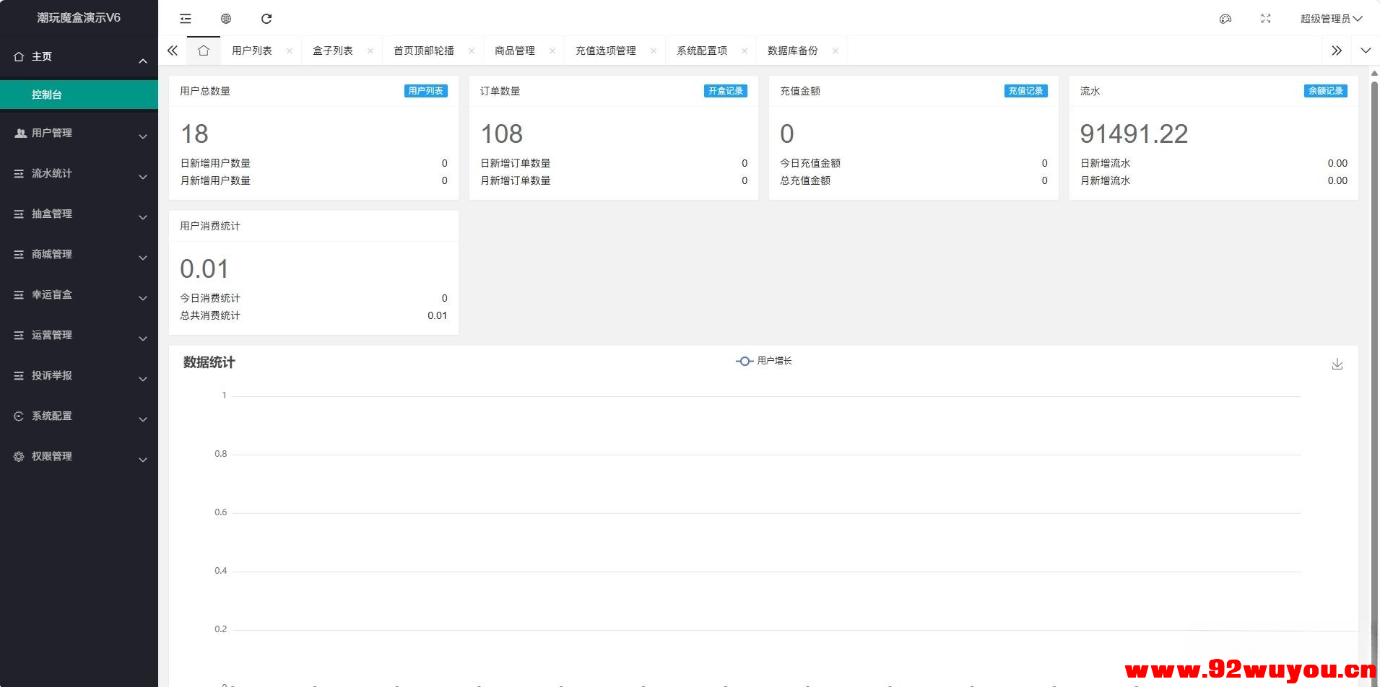Close the 商品管理 tab
The width and height of the screenshot is (1380, 687).
(552, 51)
